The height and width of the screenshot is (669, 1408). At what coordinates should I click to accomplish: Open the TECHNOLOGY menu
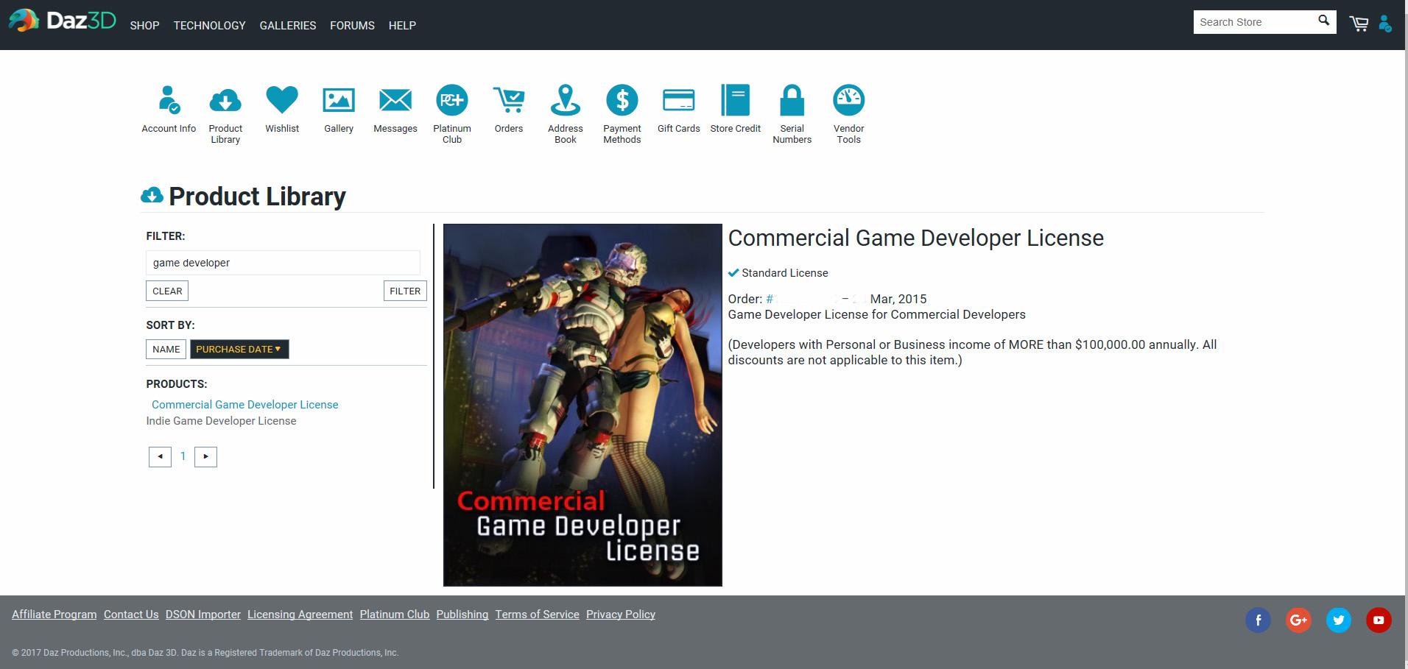210,25
